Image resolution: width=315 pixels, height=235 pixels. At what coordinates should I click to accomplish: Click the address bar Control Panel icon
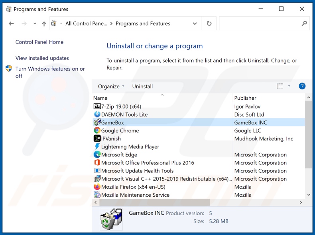(54, 24)
